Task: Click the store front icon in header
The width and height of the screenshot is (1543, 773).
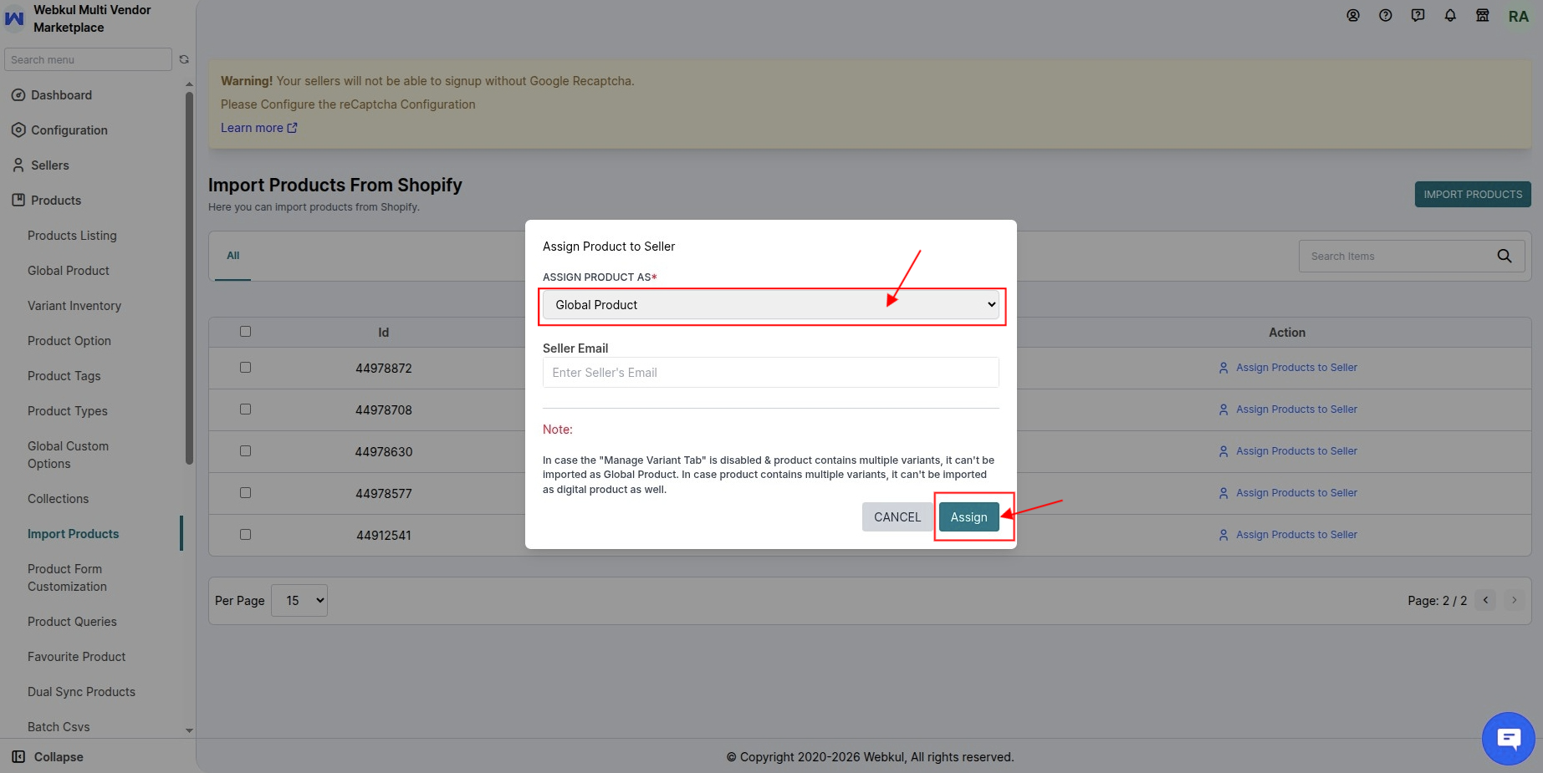Action: coord(1483,15)
